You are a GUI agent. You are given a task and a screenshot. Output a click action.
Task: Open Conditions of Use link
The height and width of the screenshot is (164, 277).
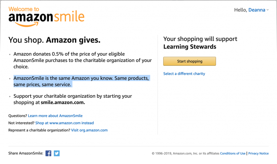[233, 153]
